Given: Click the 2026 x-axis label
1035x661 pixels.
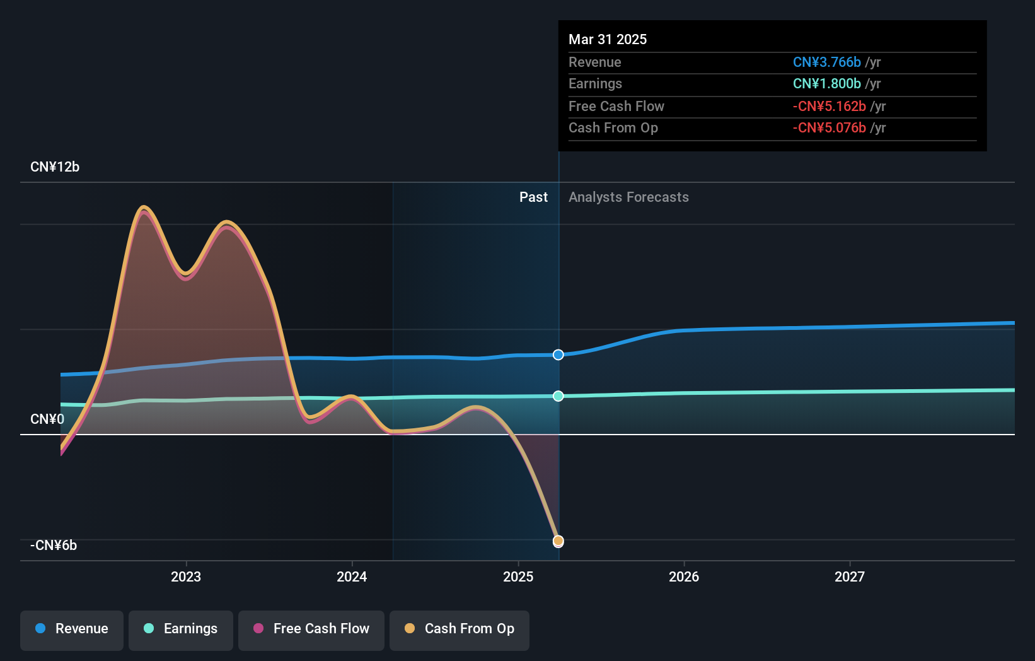Looking at the screenshot, I should tap(684, 576).
